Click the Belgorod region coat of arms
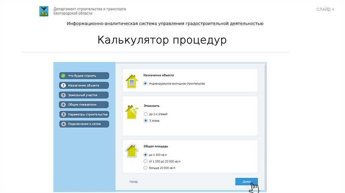345x193 pixels. tap(44, 11)
